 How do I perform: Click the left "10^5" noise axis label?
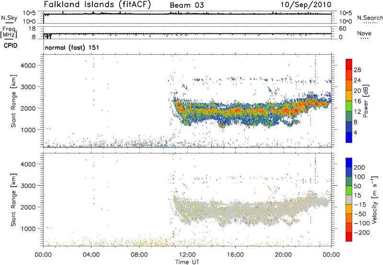click(29, 13)
